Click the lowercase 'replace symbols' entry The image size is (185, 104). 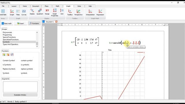tap(27, 69)
